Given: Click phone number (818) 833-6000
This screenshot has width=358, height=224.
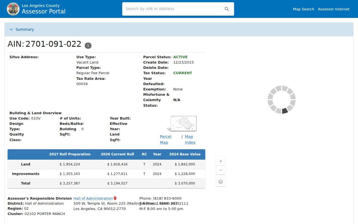Looking at the screenshot, I should pyautogui.click(x=167, y=198).
